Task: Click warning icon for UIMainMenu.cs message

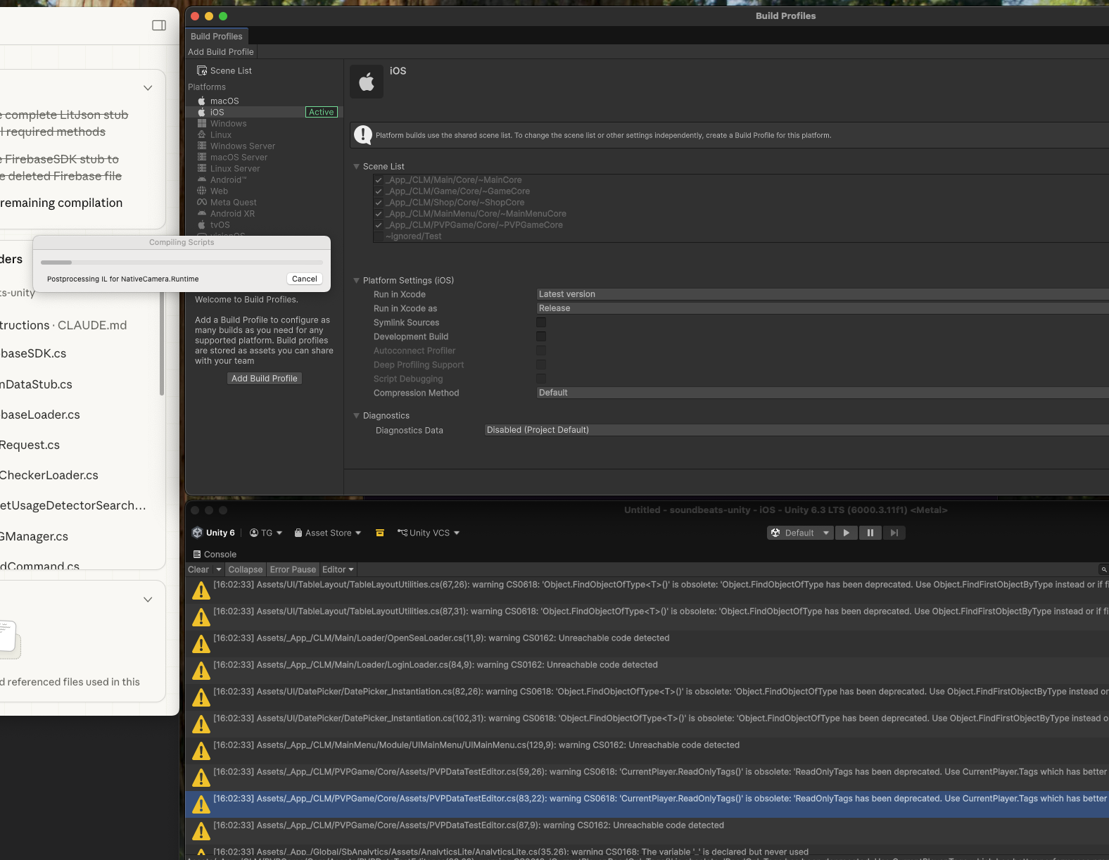Action: coord(201,751)
